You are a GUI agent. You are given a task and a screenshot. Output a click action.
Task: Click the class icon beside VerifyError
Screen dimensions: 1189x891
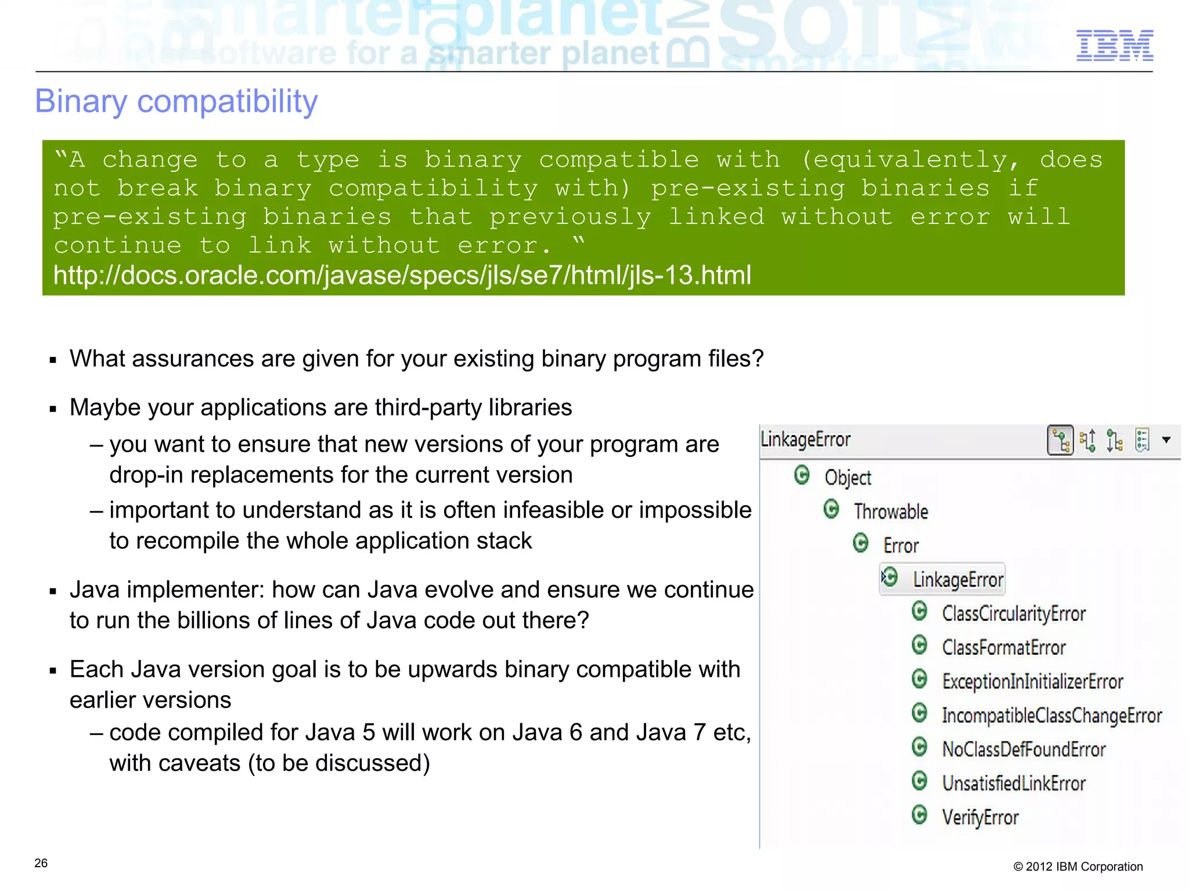coord(920,815)
